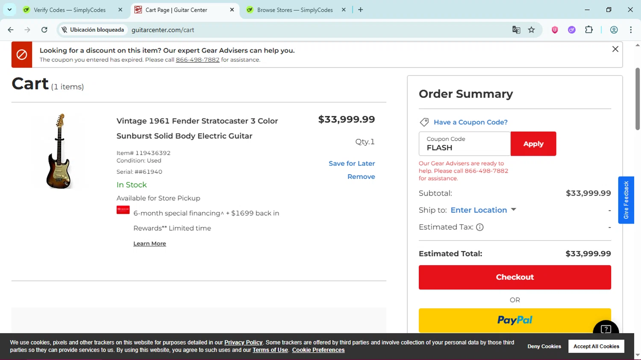Click the Item# 119436392 text
Image resolution: width=641 pixels, height=360 pixels.
pos(144,153)
